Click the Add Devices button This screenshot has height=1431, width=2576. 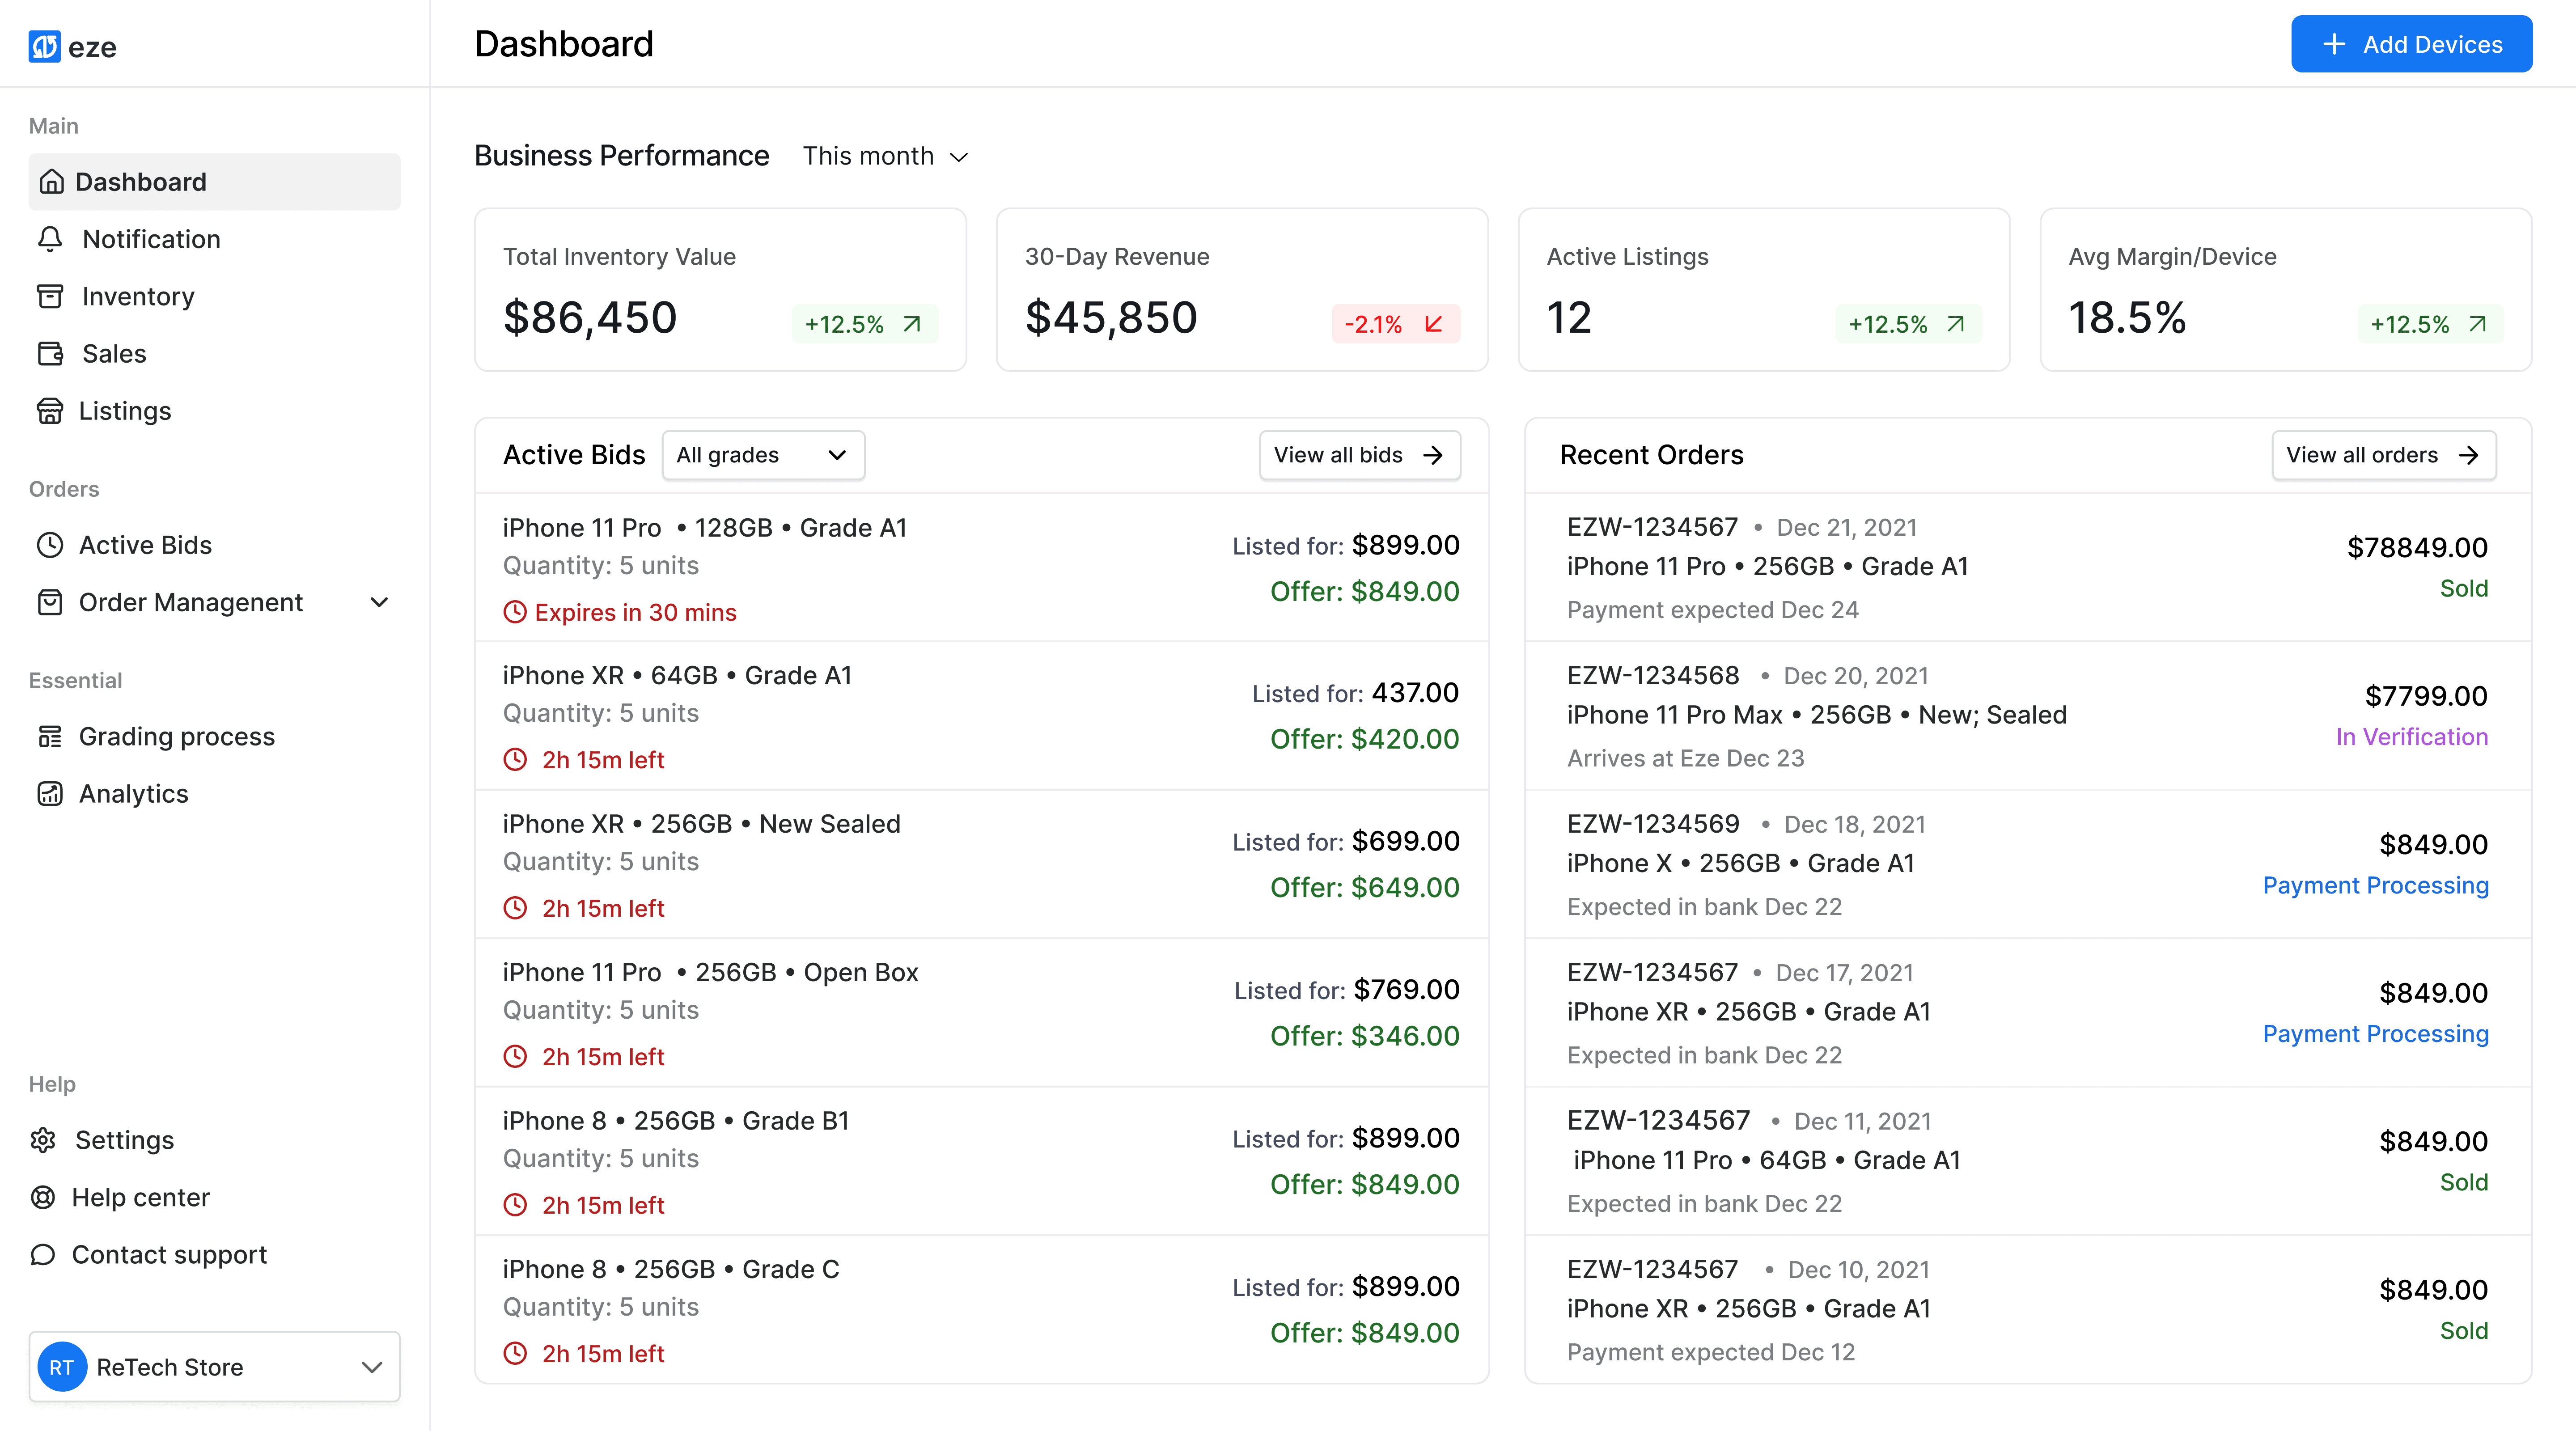click(x=2411, y=44)
